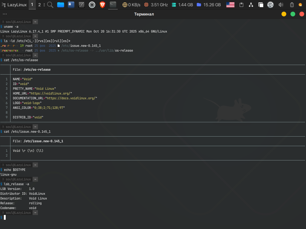Open the battery power indicator
The height and width of the screenshot is (229, 306).
292,5
